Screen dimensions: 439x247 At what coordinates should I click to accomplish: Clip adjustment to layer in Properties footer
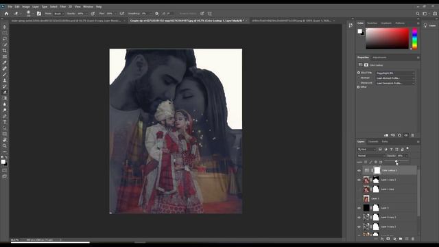386,135
